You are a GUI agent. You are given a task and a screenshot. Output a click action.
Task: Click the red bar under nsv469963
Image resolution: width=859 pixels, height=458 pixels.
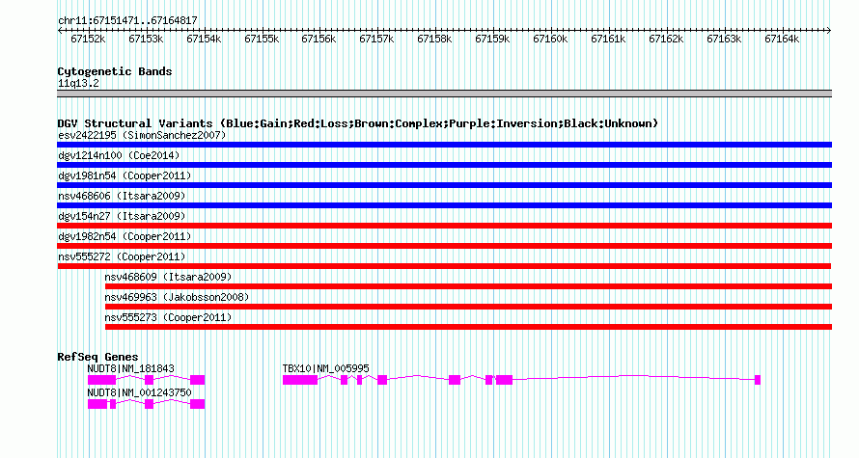(468, 307)
